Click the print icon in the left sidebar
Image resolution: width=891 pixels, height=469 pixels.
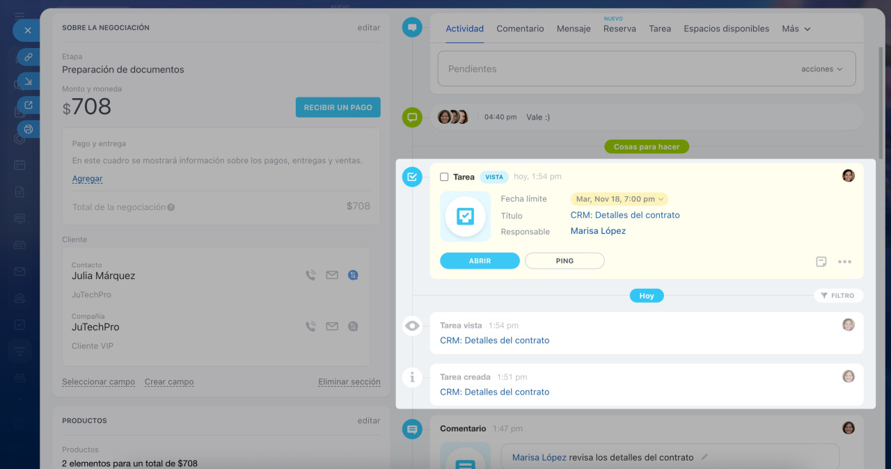29,129
